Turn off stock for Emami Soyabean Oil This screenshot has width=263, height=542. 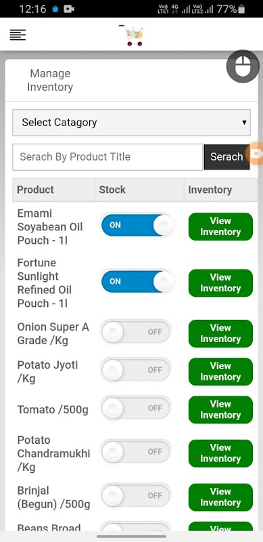point(137,225)
